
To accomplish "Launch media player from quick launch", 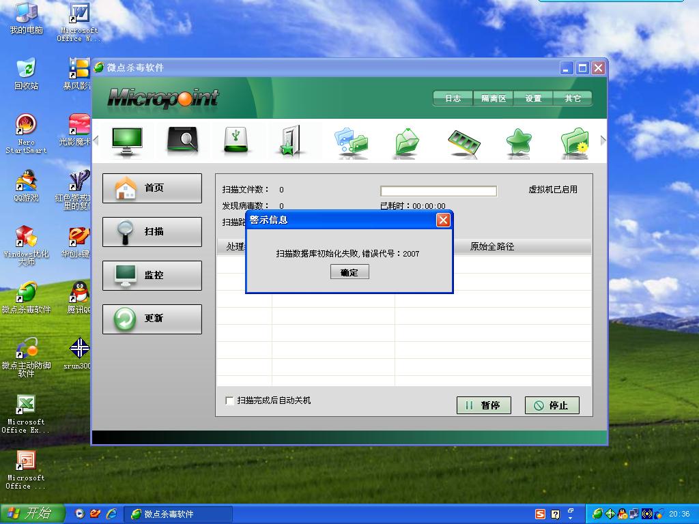I will [x=79, y=514].
